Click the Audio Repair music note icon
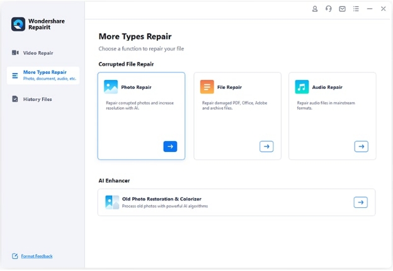The height and width of the screenshot is (271, 393). pyautogui.click(x=302, y=87)
